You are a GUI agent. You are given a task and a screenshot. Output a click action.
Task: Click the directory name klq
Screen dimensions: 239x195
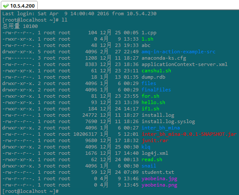click(146, 147)
